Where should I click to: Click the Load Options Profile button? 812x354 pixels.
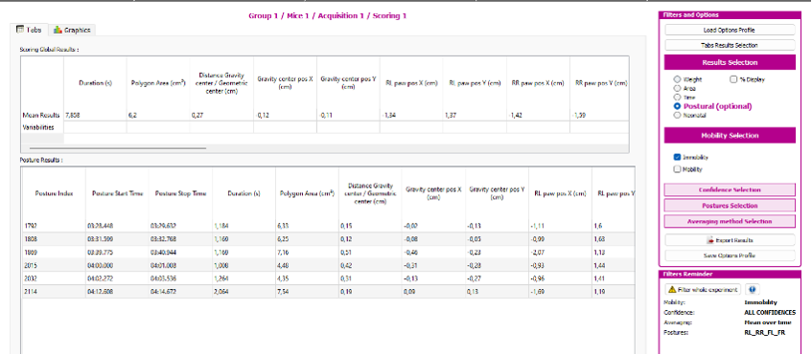click(730, 30)
